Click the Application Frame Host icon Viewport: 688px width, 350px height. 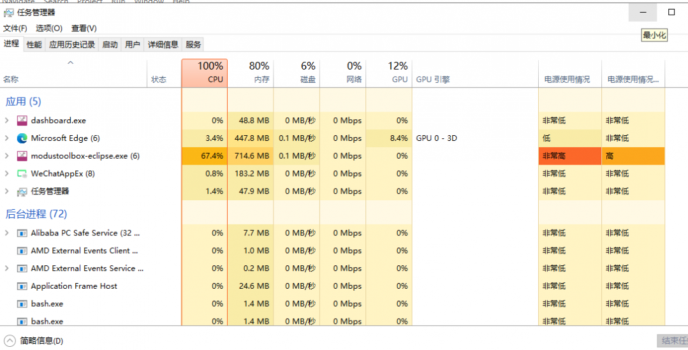pos(22,286)
